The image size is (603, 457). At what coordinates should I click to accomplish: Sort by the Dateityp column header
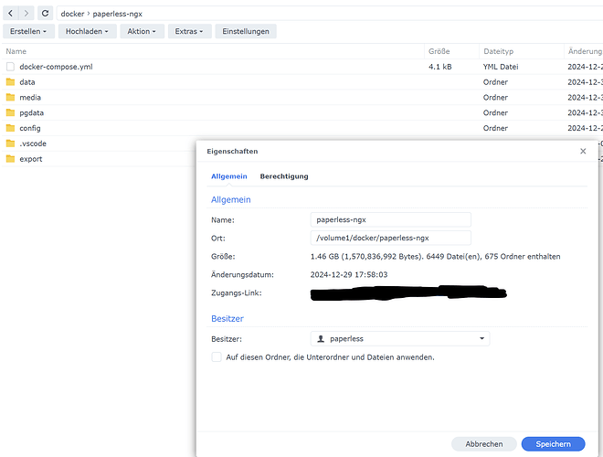[522, 51]
